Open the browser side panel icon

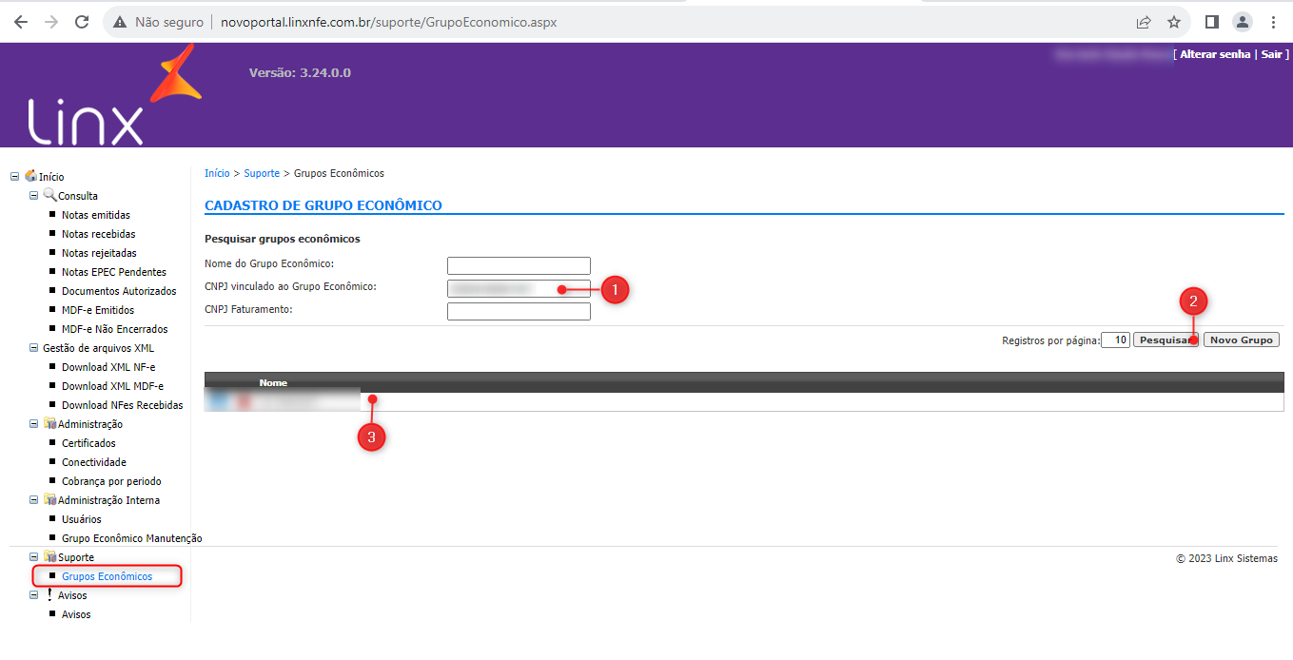tap(1212, 22)
